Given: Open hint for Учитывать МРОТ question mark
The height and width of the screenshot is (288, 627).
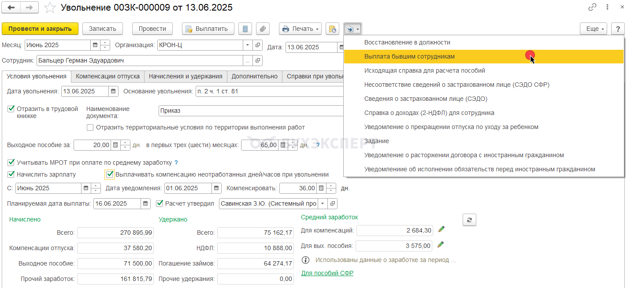Looking at the screenshot, I should pos(176,162).
